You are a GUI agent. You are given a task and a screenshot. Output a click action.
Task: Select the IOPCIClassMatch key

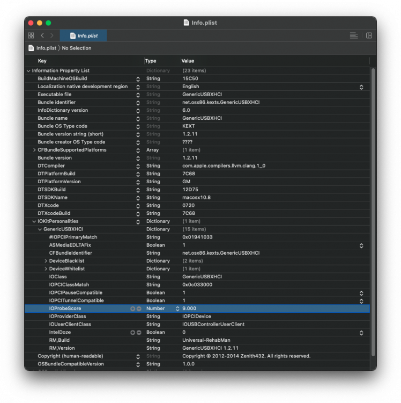pyautogui.click(x=69, y=285)
